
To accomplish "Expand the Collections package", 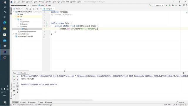I will click(x=18, y=21).
